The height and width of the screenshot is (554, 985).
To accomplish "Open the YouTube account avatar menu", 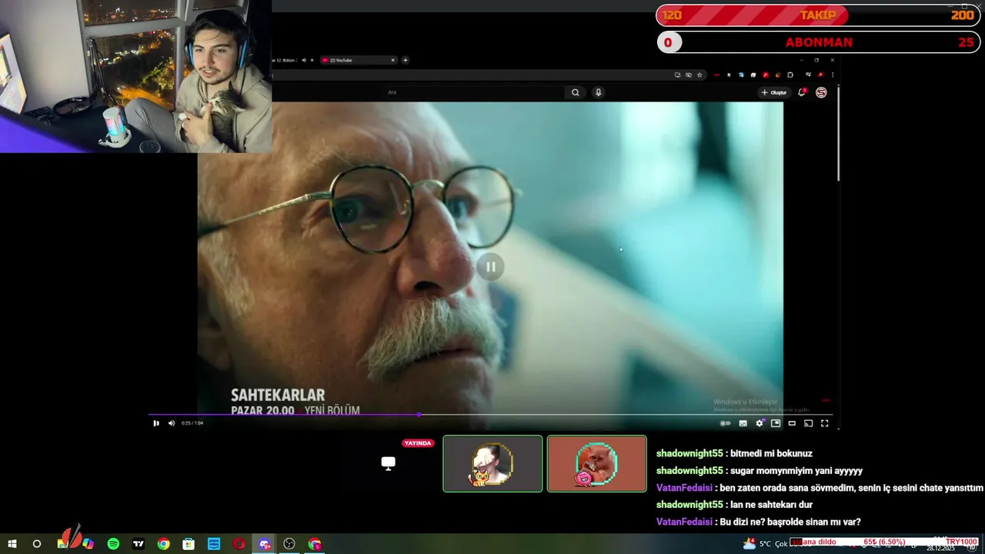I will 821,92.
